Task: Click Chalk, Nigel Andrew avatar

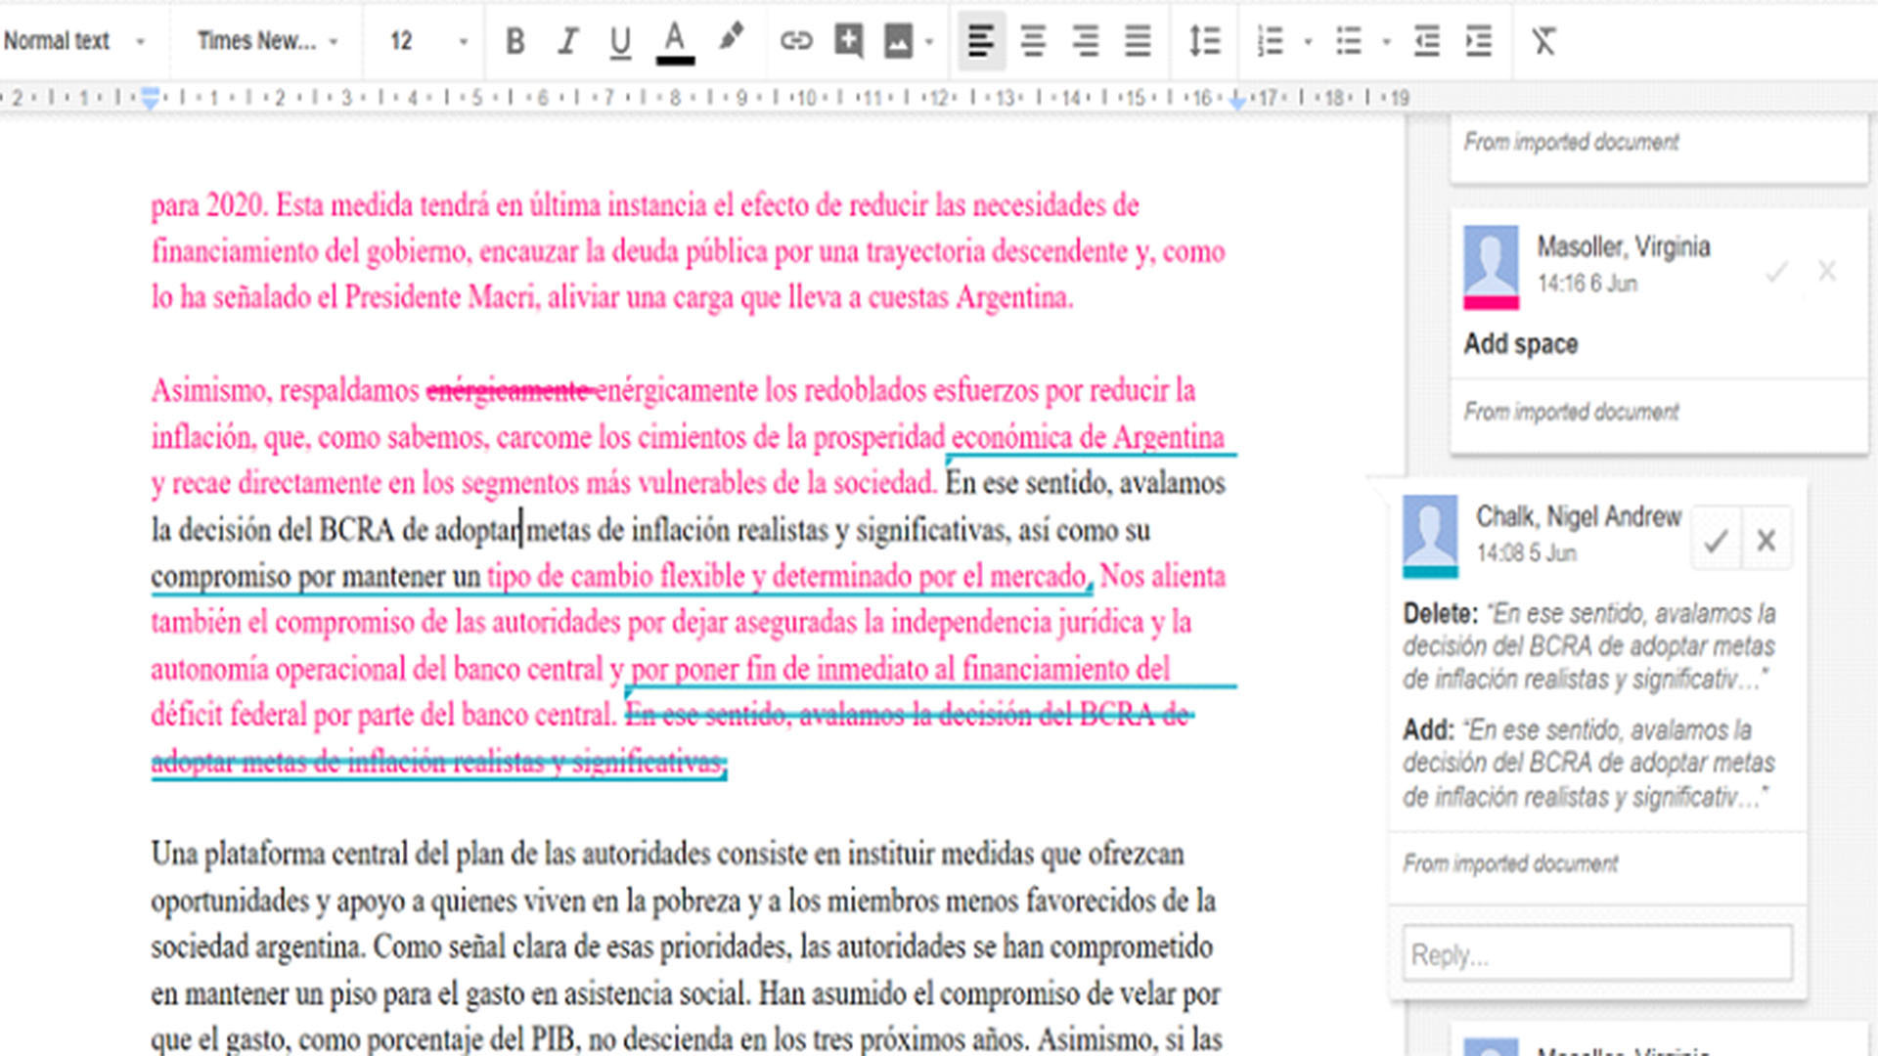Action: [x=1430, y=536]
